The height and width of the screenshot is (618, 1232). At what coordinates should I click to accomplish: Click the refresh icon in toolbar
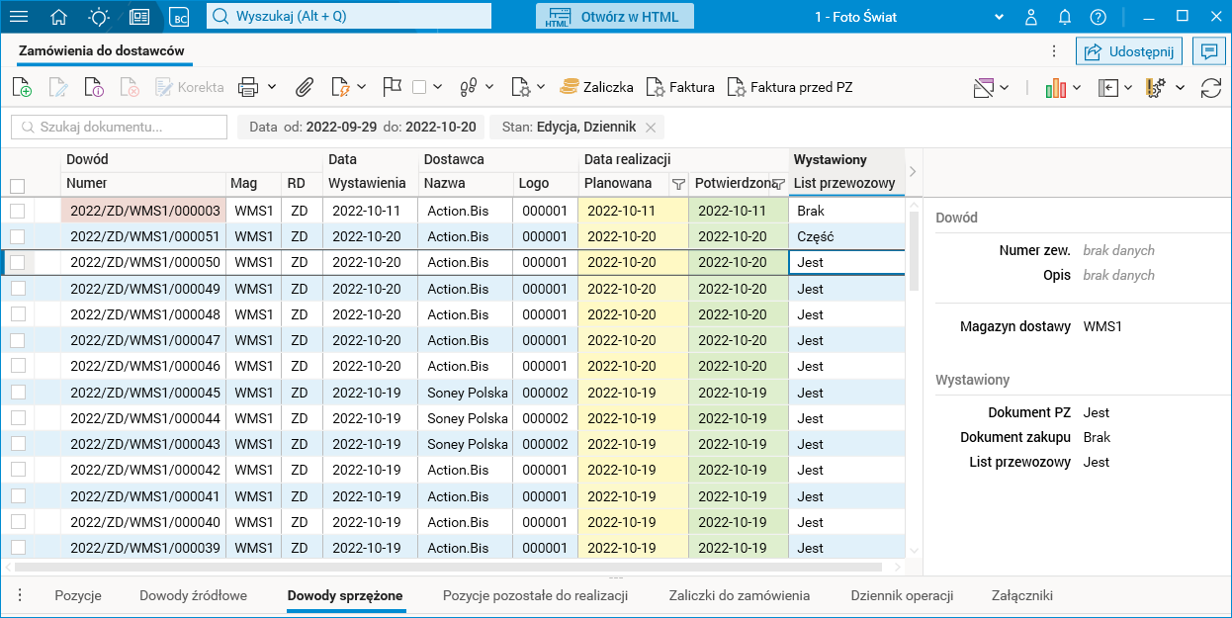click(1210, 88)
